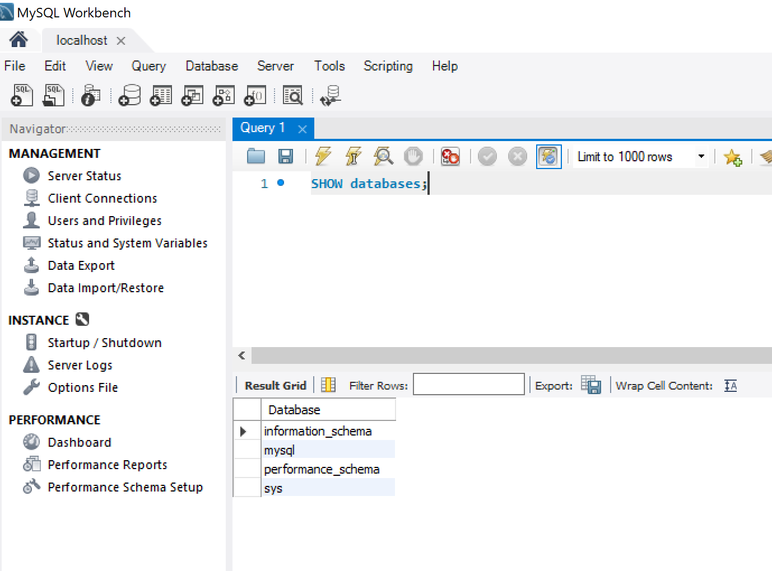Open the Edit menu

55,66
